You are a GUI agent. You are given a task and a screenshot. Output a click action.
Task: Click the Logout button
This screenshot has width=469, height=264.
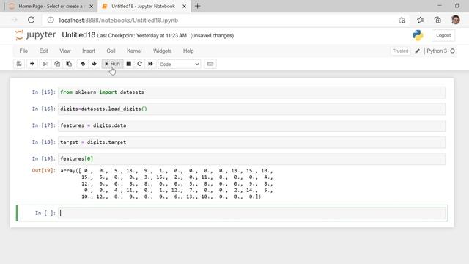[443, 35]
